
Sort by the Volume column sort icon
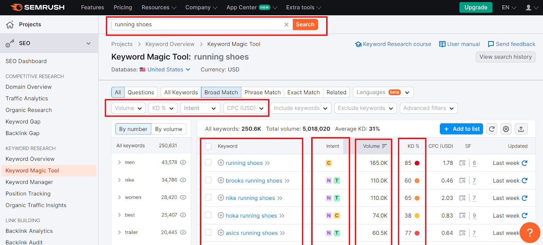(385, 146)
